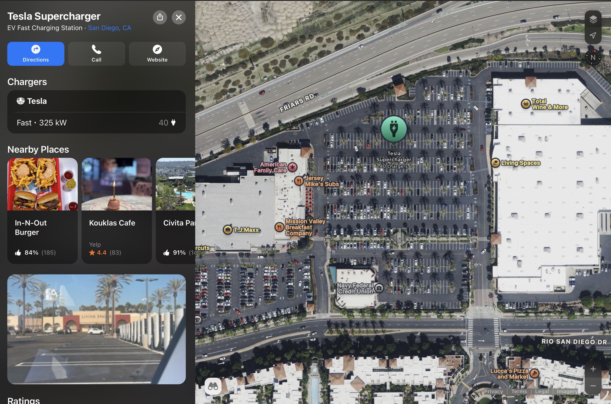Get Directions to the Tesla Supercharger
Image resolution: width=611 pixels, height=404 pixels.
pyautogui.click(x=36, y=54)
